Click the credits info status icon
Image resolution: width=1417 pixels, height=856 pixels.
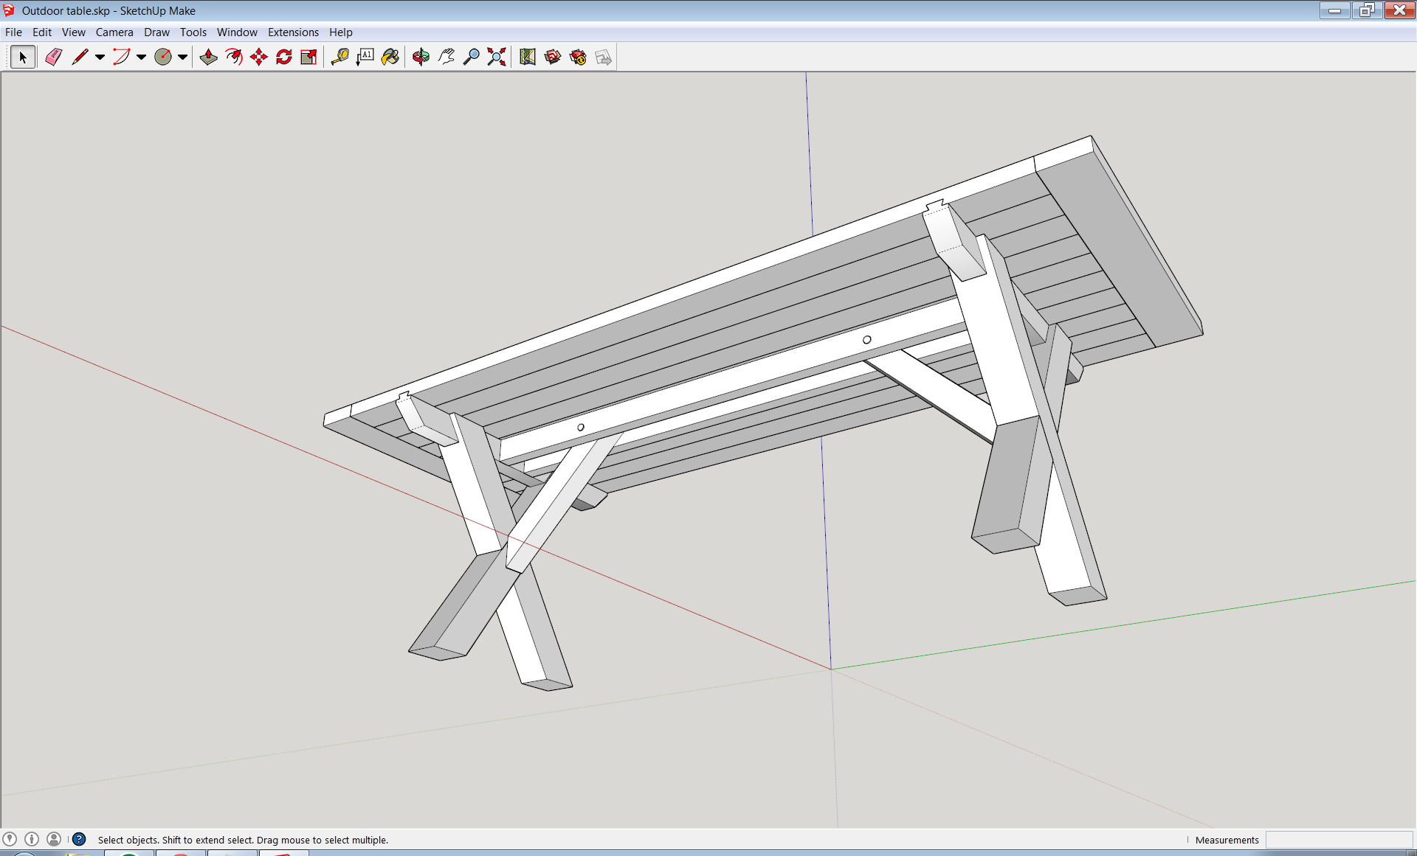32,839
